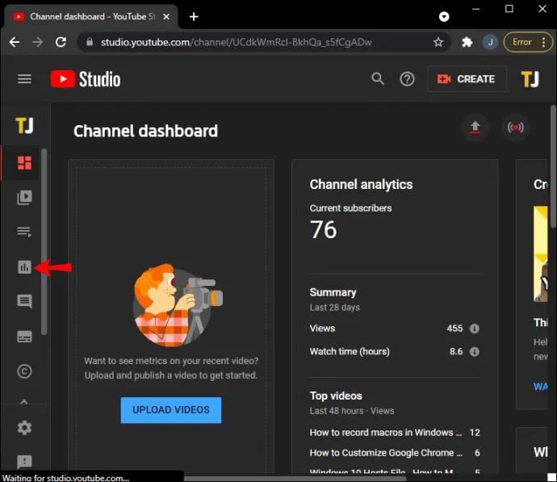Open the Subtitles sidebar icon
Image resolution: width=557 pixels, height=482 pixels.
coord(24,337)
